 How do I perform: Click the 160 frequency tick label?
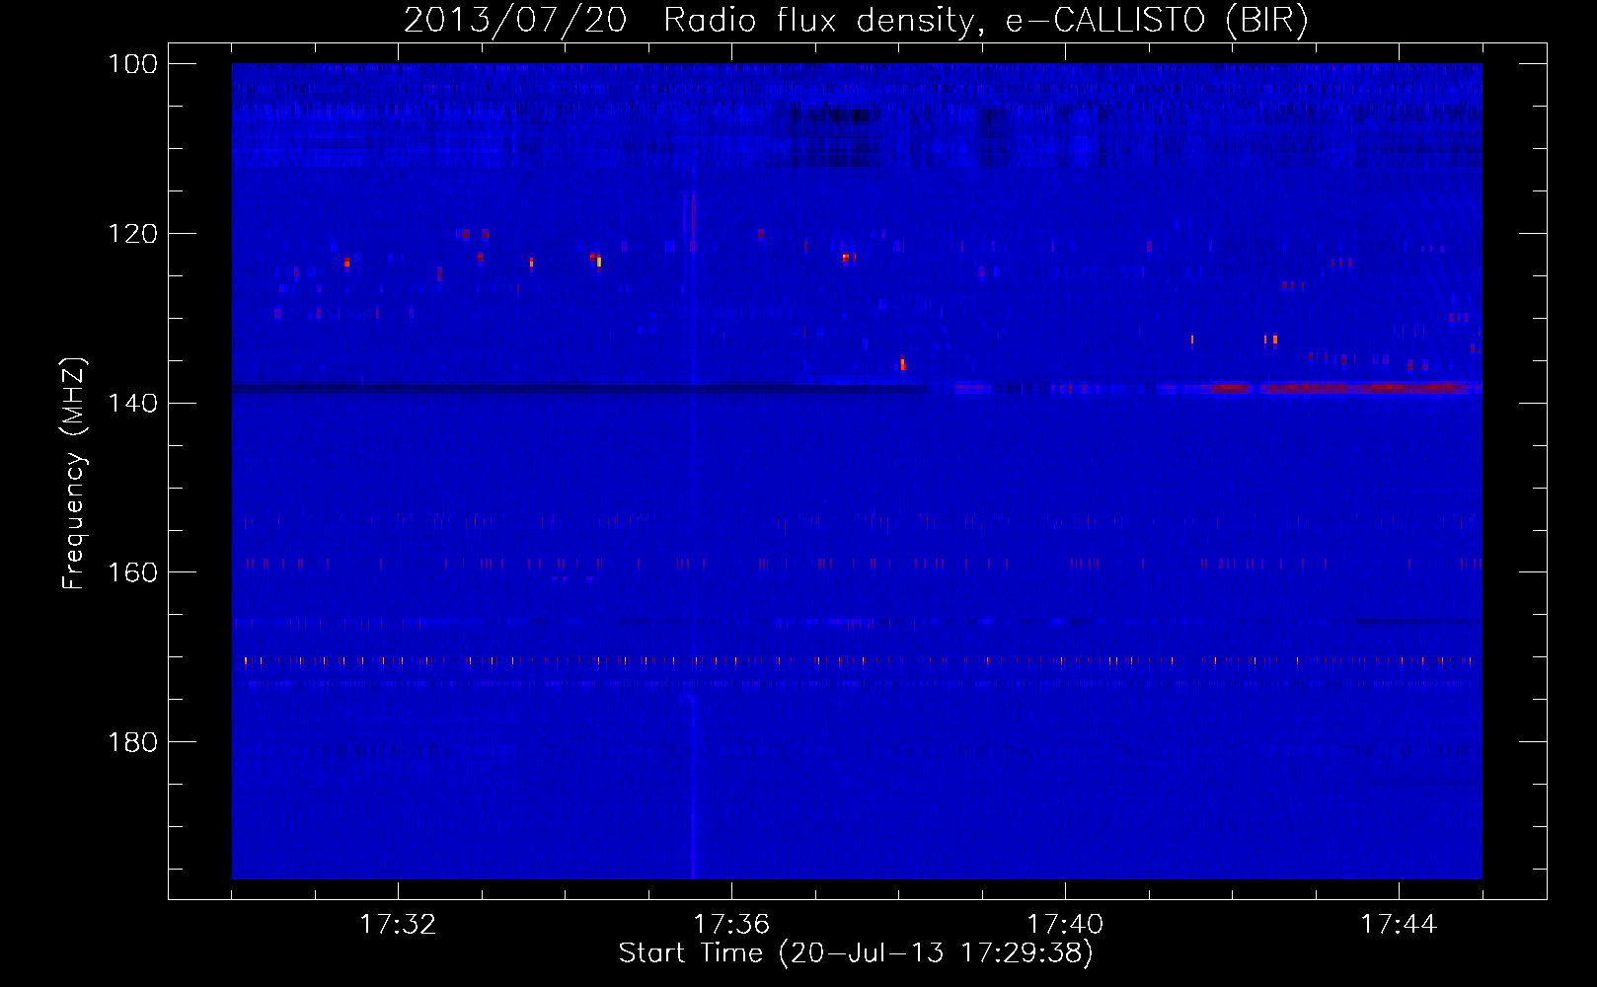pos(132,572)
